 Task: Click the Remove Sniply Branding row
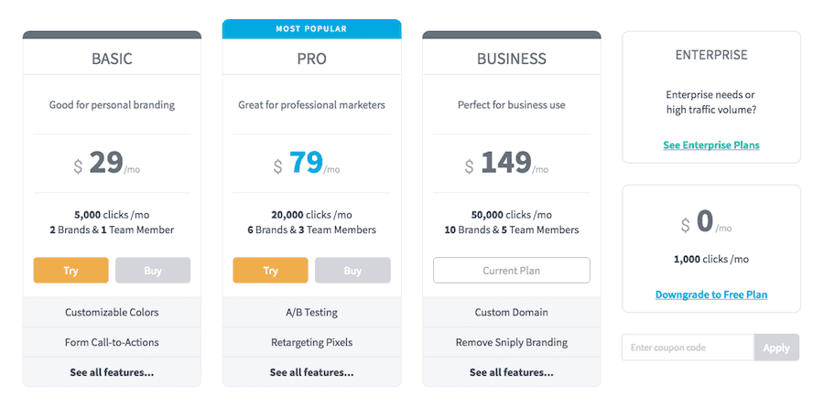pos(511,342)
